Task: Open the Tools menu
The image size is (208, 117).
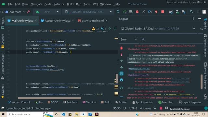Action: (87, 4)
